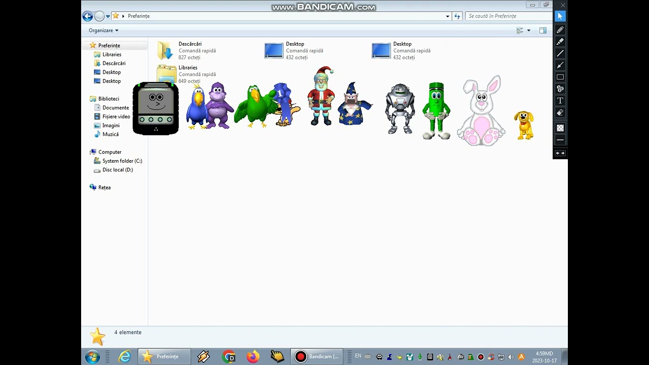
Task: Click the Bandicam toolbar move arrows
Action: click(x=560, y=153)
